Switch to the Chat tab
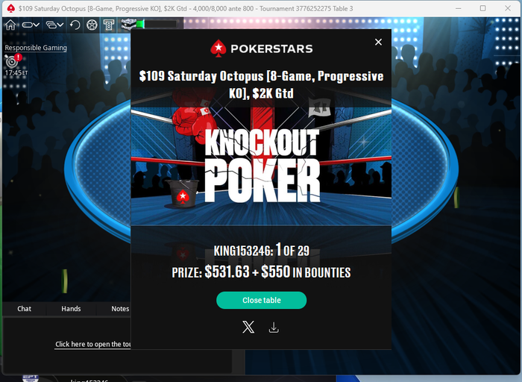522x382 pixels. point(25,309)
